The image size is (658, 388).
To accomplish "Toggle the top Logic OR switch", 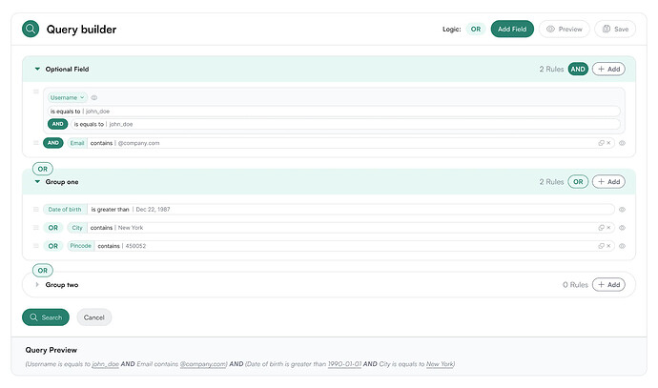I will (x=475, y=30).
